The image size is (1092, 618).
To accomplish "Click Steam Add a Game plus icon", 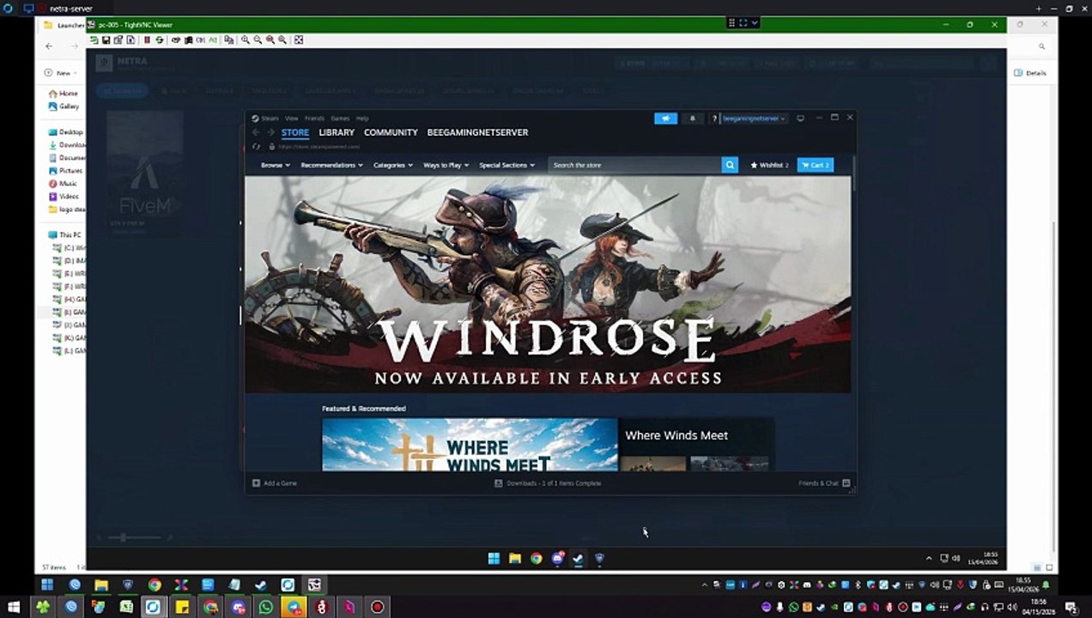I will 256,483.
